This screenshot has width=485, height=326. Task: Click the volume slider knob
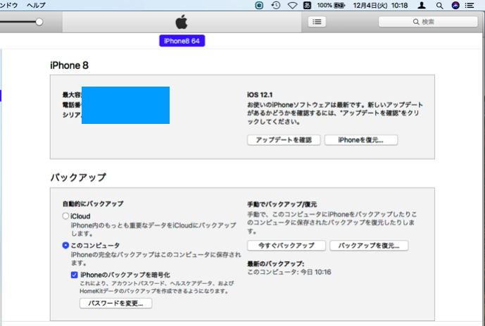click(39, 22)
